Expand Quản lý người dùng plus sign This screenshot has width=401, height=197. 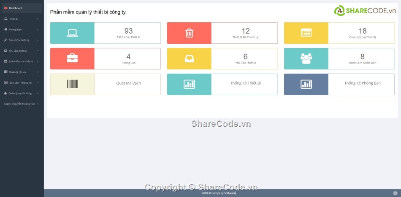[x=38, y=93]
